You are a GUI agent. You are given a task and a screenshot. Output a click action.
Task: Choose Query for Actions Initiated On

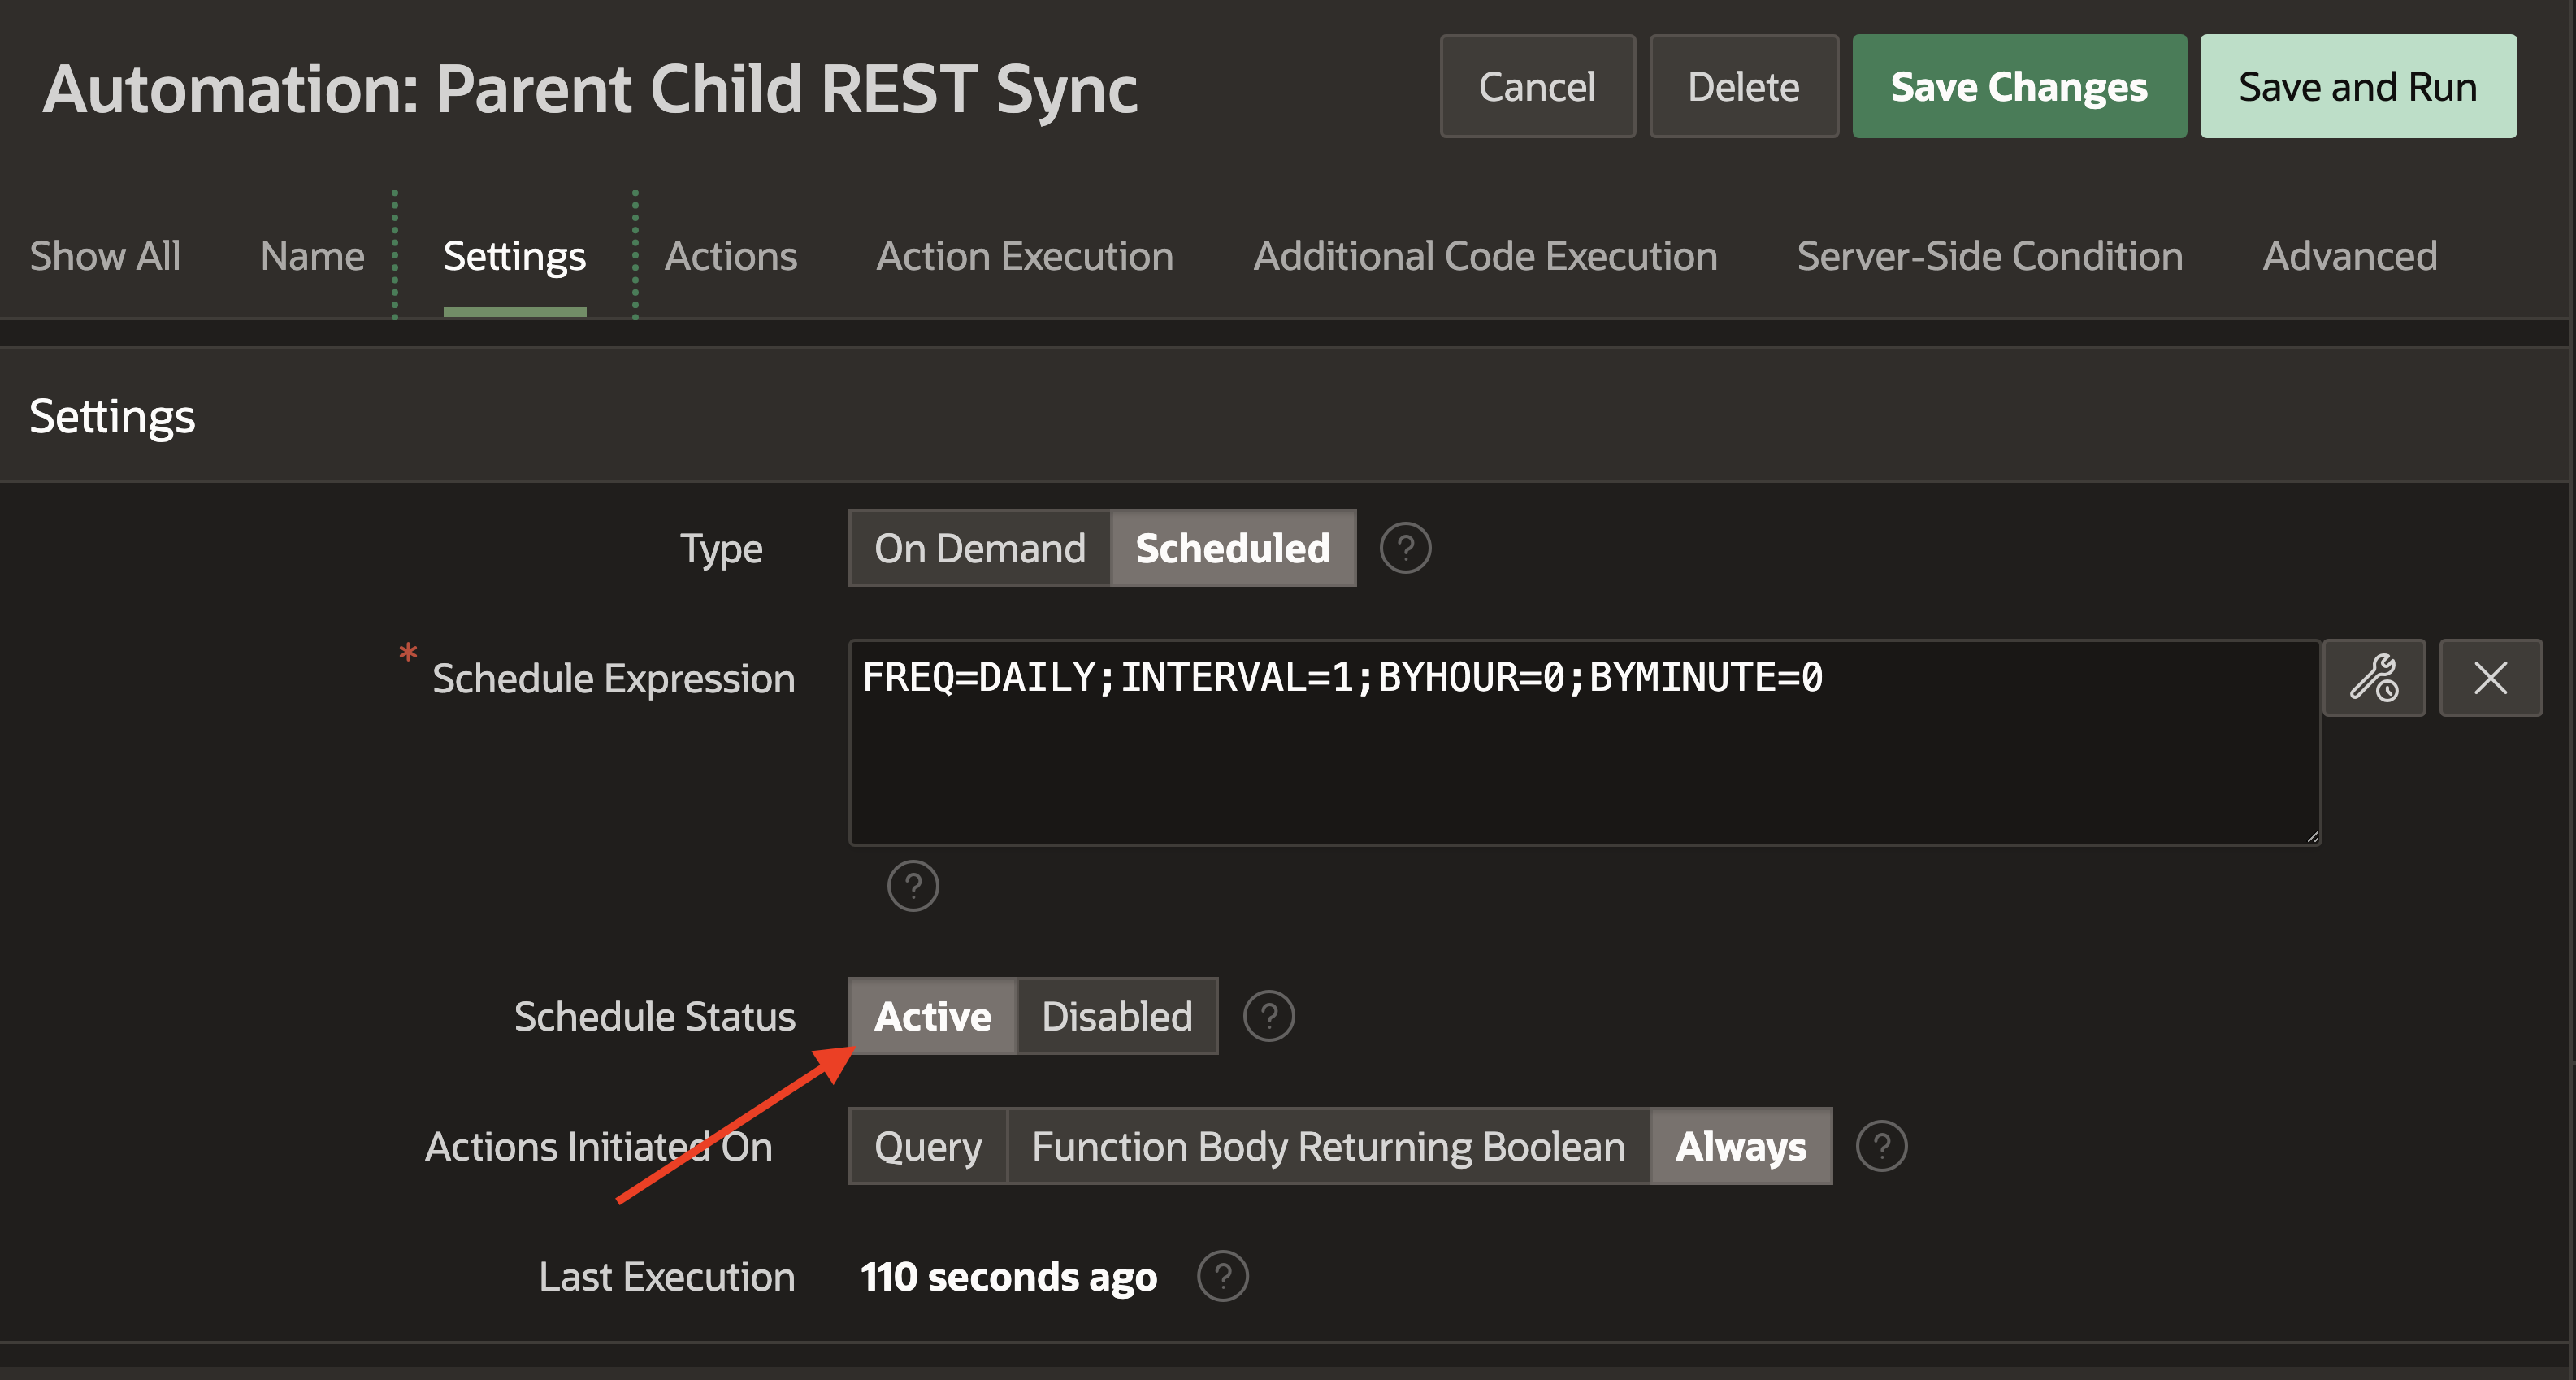coord(927,1146)
